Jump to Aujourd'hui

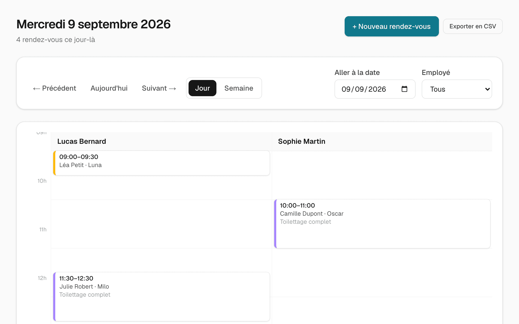pos(109,88)
